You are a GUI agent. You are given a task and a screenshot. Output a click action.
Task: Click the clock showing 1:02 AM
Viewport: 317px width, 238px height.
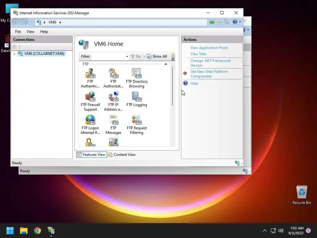[x=297, y=228]
